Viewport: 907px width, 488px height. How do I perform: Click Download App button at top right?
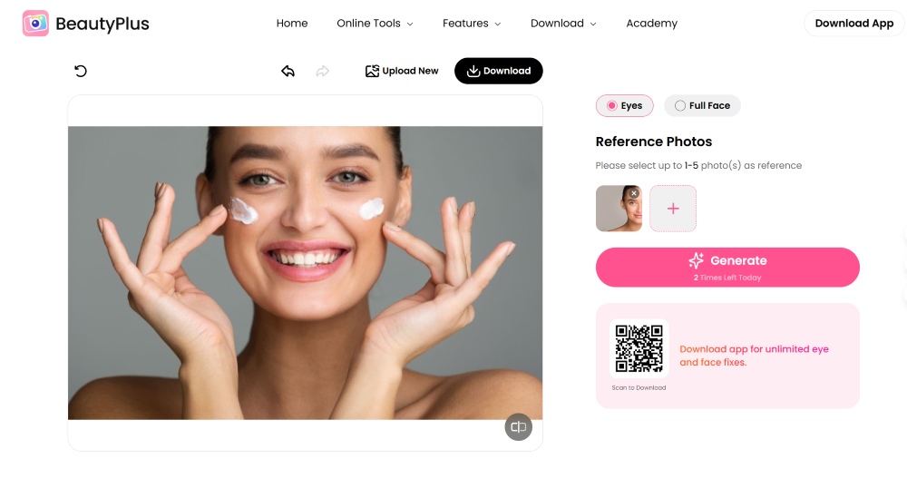(x=853, y=23)
